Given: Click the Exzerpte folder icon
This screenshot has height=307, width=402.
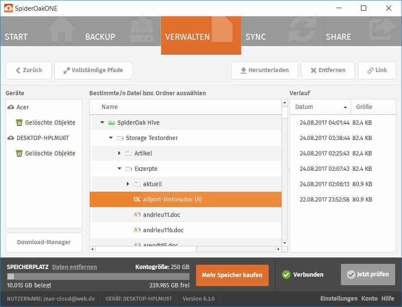Looking at the screenshot, I should [x=129, y=169].
